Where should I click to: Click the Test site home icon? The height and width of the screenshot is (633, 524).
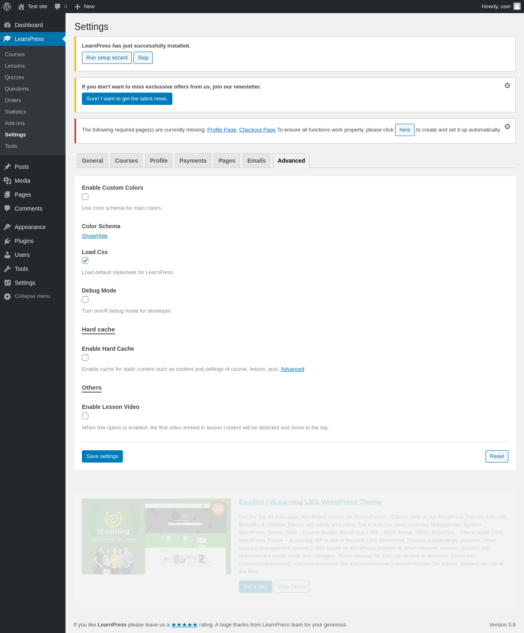click(x=21, y=7)
